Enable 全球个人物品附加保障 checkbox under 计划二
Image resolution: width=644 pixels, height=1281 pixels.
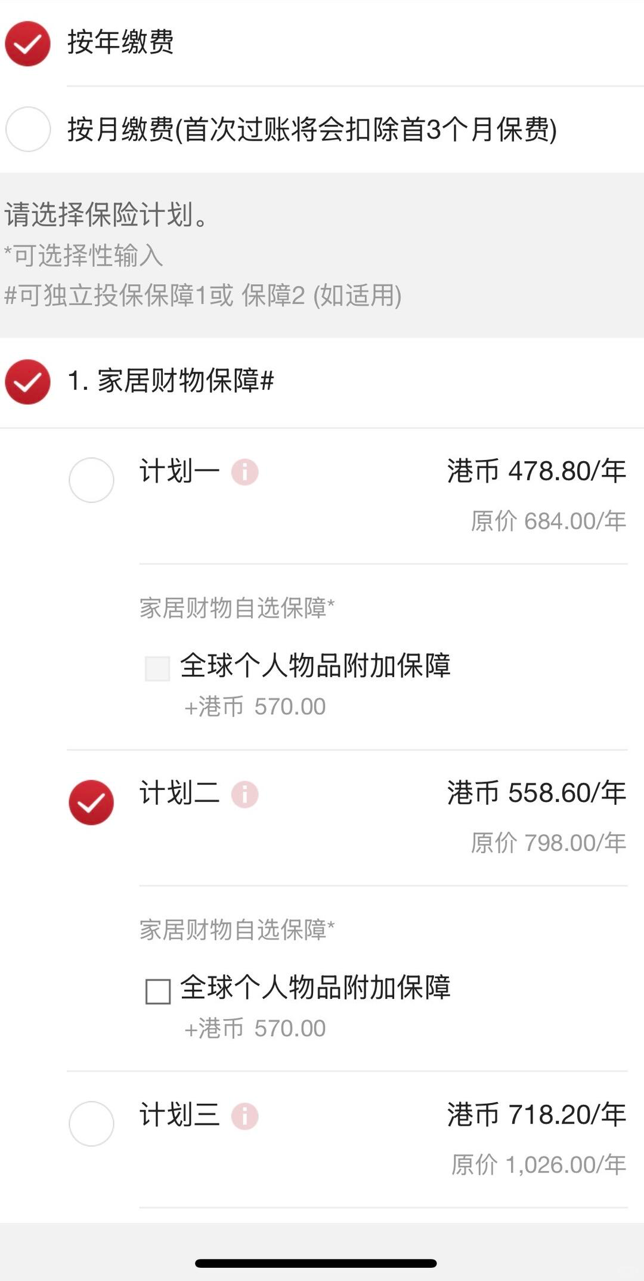click(x=157, y=991)
